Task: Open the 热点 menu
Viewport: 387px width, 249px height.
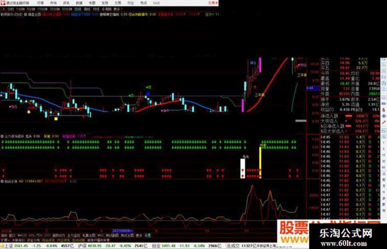Action: [x=143, y=3]
